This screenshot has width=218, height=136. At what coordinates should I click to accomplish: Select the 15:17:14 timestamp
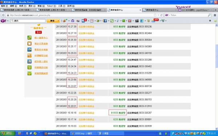click(72, 119)
